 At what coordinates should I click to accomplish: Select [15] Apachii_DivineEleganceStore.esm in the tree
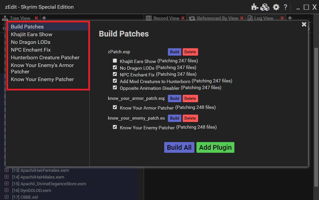tap(49, 184)
